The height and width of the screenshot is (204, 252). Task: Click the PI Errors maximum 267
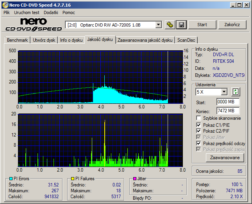[x=55, y=191]
